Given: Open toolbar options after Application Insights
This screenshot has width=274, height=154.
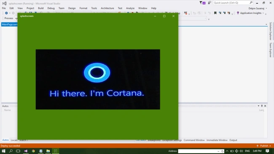Looking at the screenshot, I should [266, 14].
